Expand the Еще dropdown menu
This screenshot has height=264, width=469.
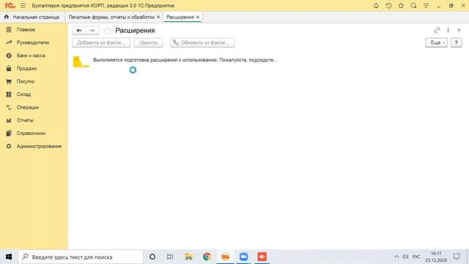click(x=437, y=43)
